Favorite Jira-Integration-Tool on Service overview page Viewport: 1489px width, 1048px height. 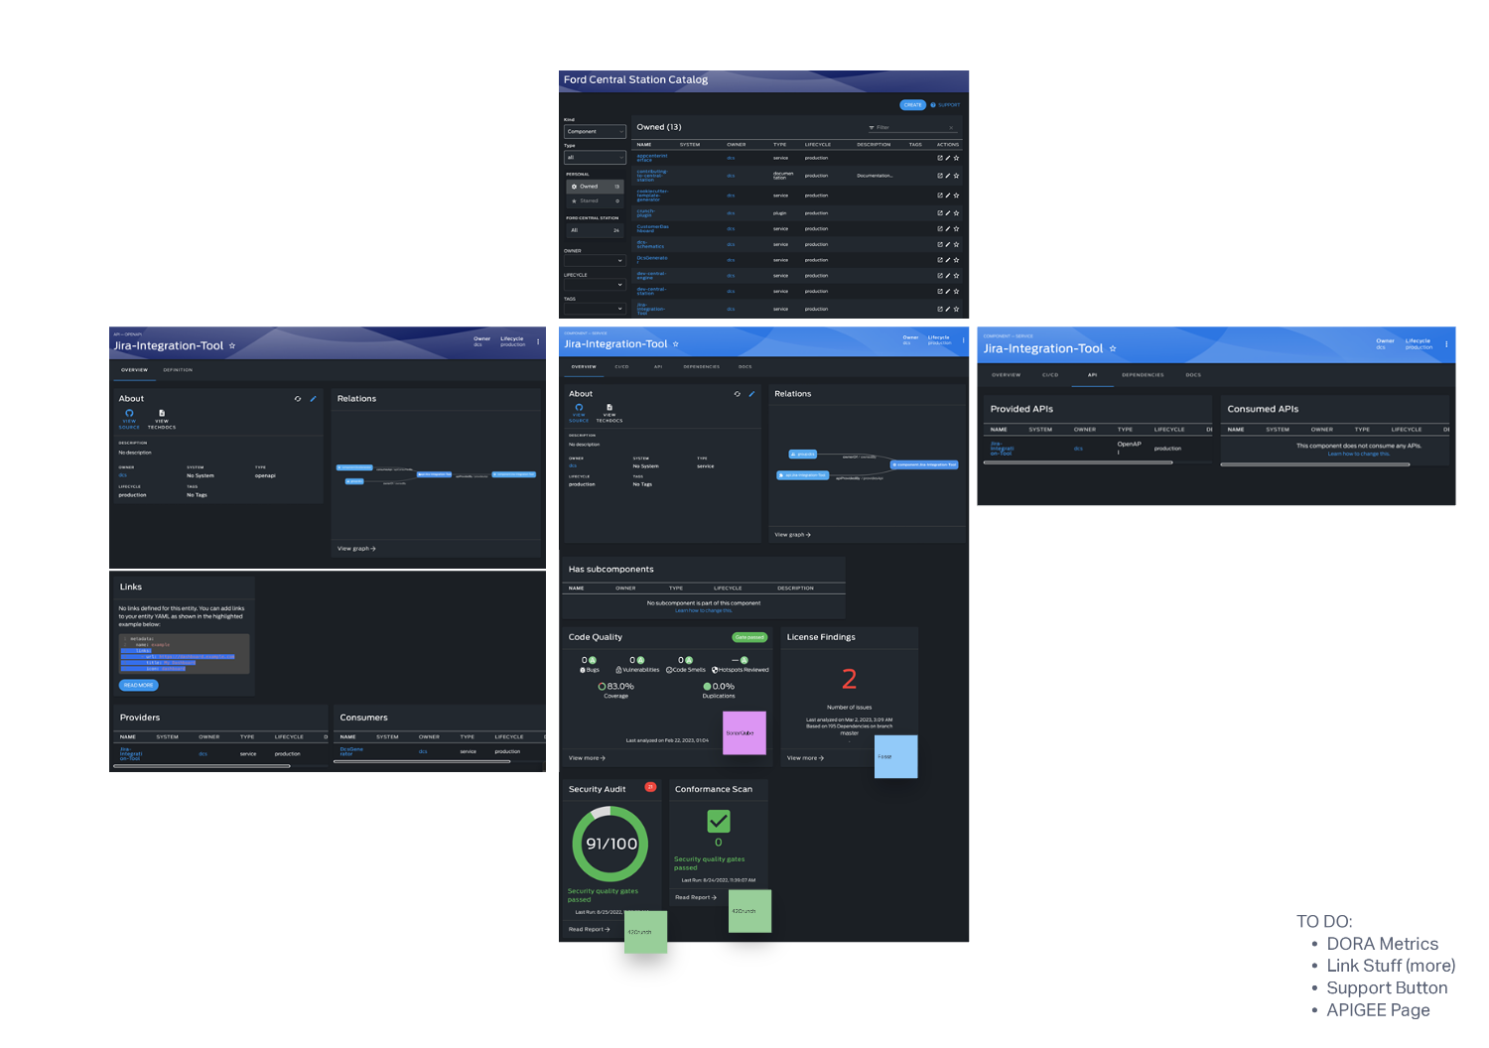coord(676,344)
